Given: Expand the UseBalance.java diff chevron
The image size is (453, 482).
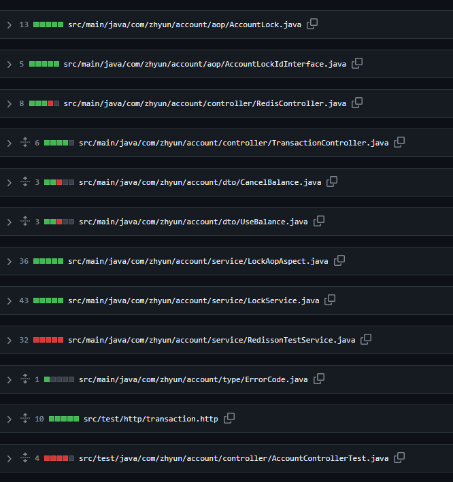Looking at the screenshot, I should pos(10,222).
